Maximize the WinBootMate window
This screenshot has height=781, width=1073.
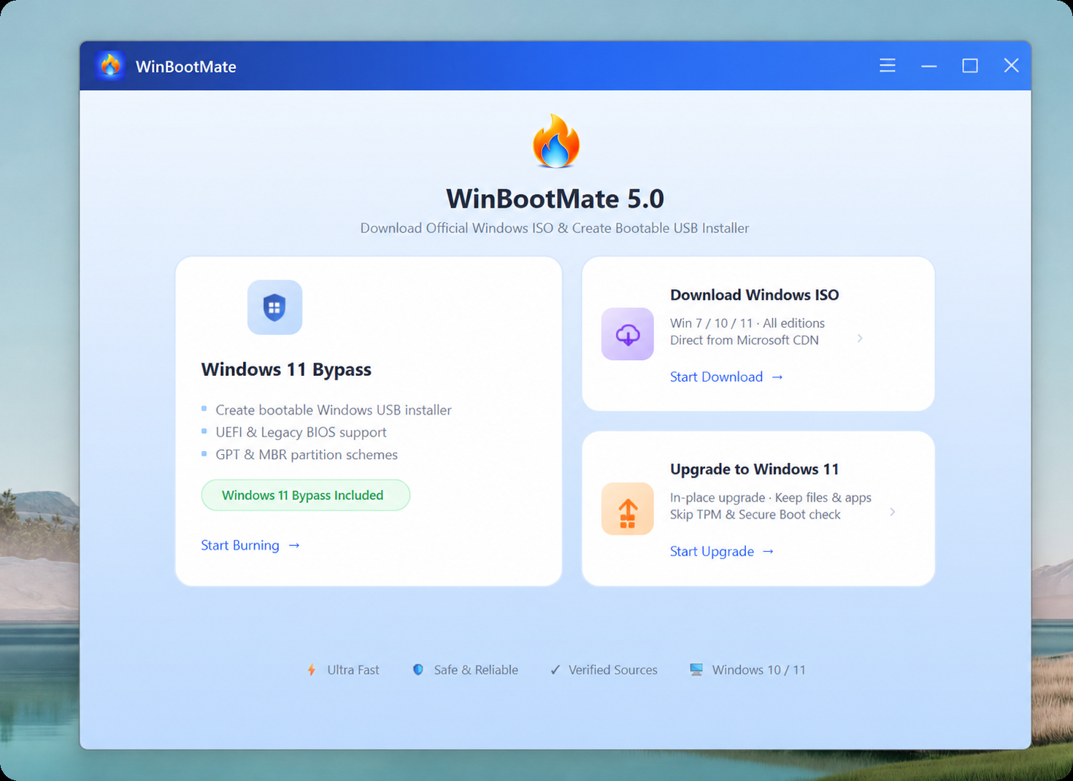(x=970, y=66)
